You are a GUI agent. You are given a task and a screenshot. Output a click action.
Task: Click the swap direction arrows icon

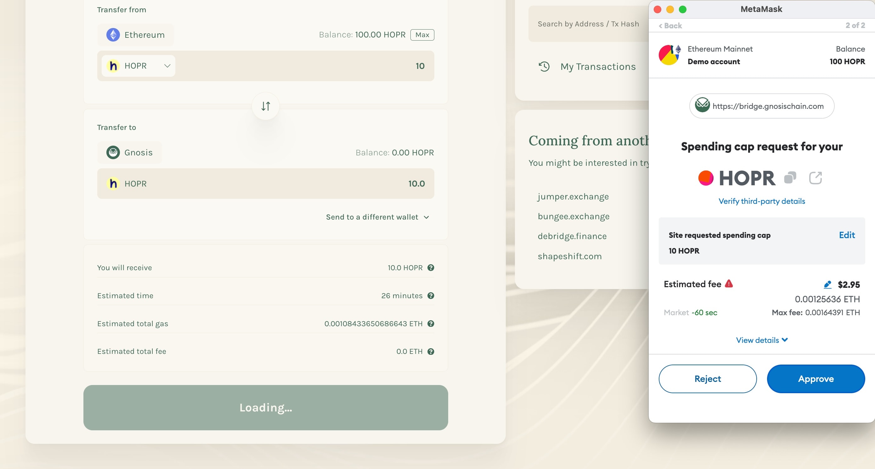[x=266, y=106]
